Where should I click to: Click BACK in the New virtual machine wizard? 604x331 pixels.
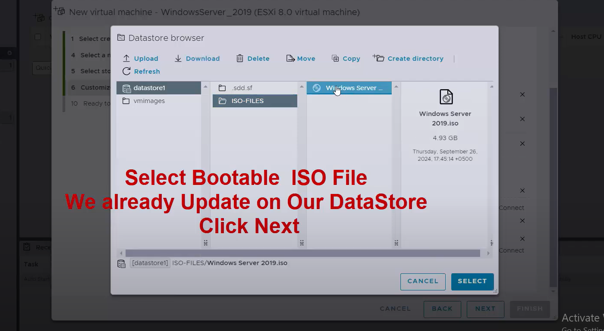point(442,309)
